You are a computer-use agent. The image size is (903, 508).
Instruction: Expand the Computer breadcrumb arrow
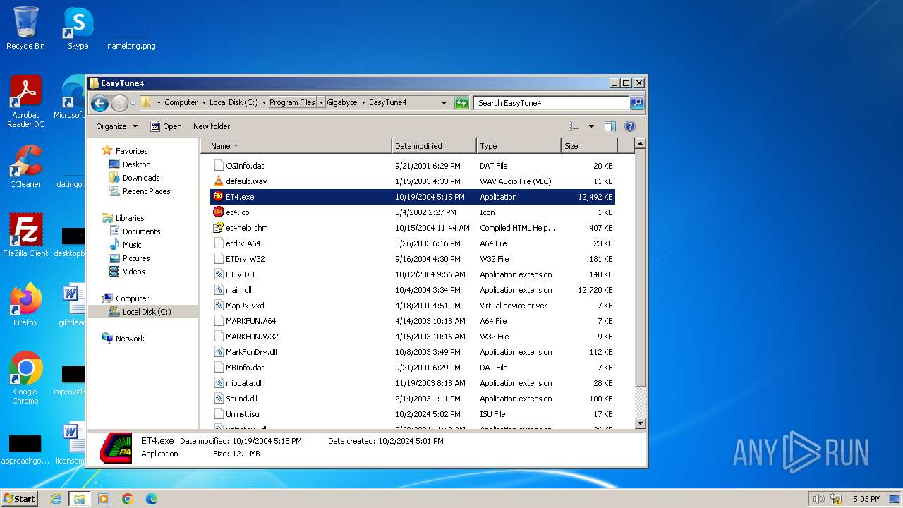204,103
